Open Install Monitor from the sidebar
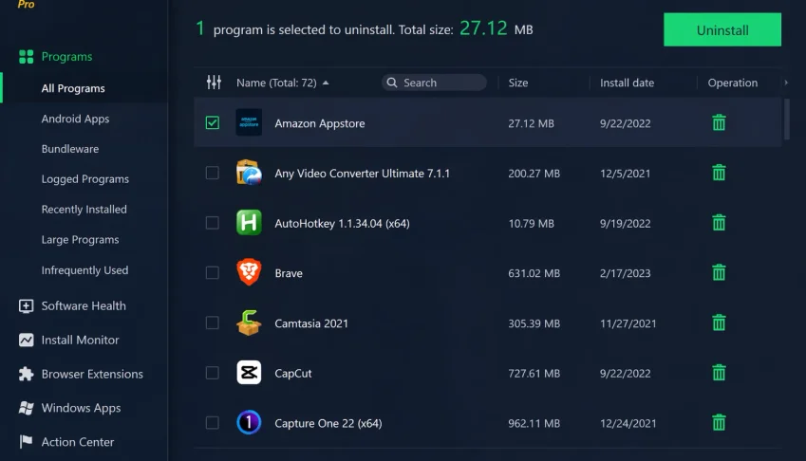Image resolution: width=806 pixels, height=461 pixels. (80, 340)
